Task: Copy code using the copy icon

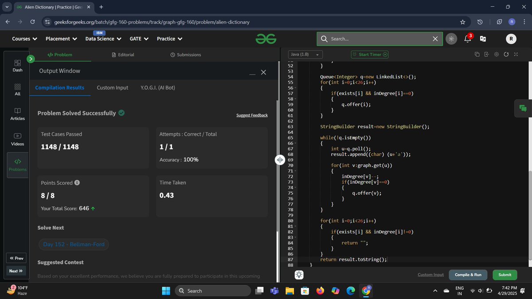Action: point(477,54)
